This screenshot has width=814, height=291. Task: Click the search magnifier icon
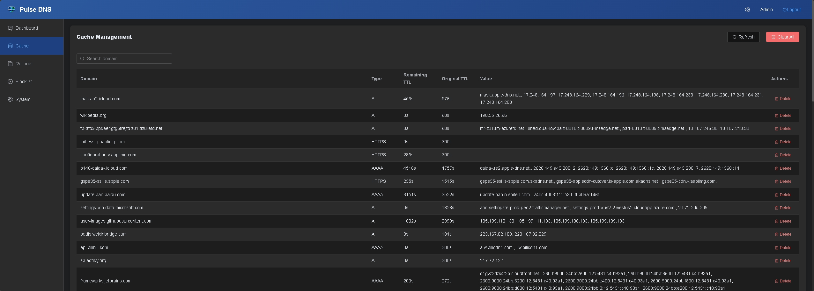(83, 59)
